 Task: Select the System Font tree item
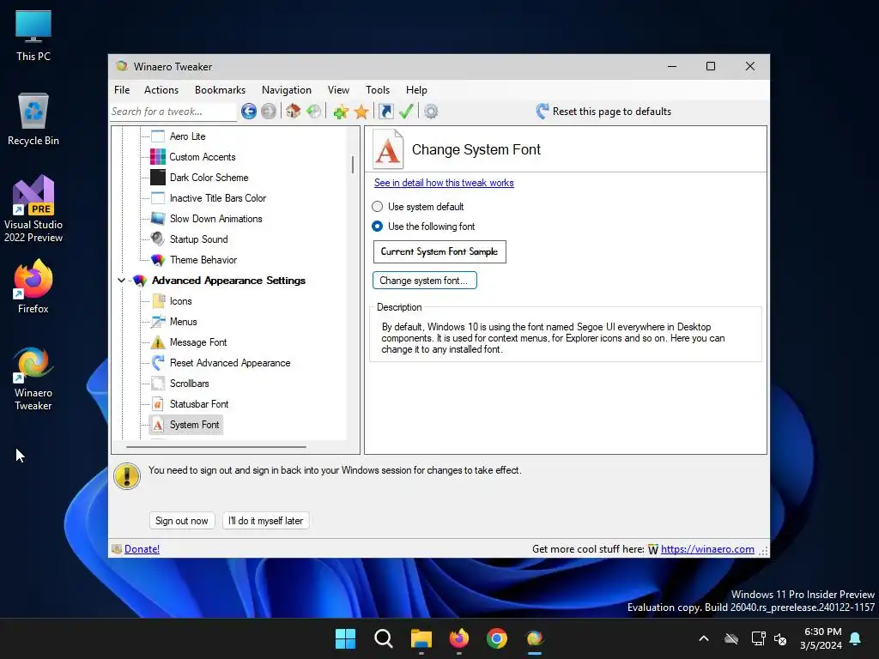pos(194,425)
